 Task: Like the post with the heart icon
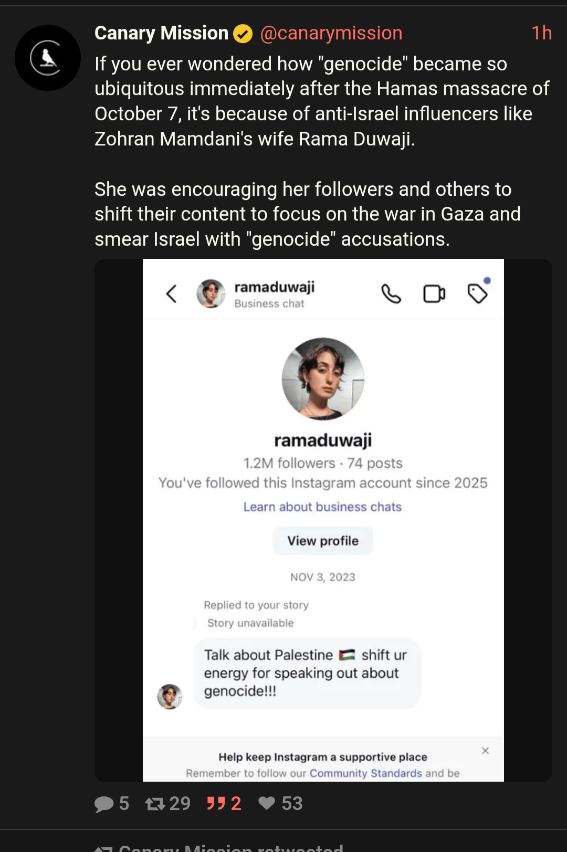tap(267, 803)
